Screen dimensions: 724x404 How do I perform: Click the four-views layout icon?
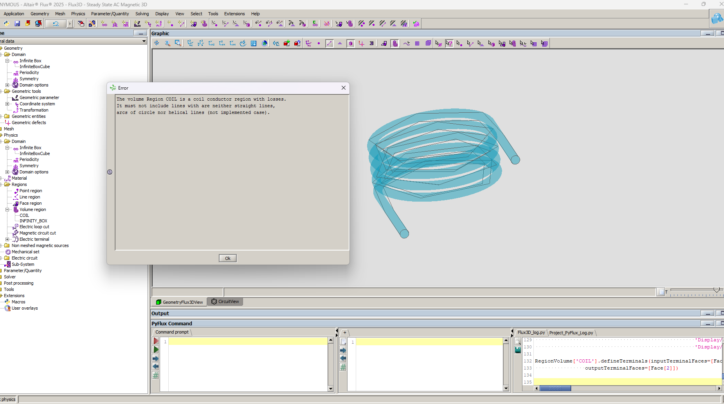click(x=254, y=43)
